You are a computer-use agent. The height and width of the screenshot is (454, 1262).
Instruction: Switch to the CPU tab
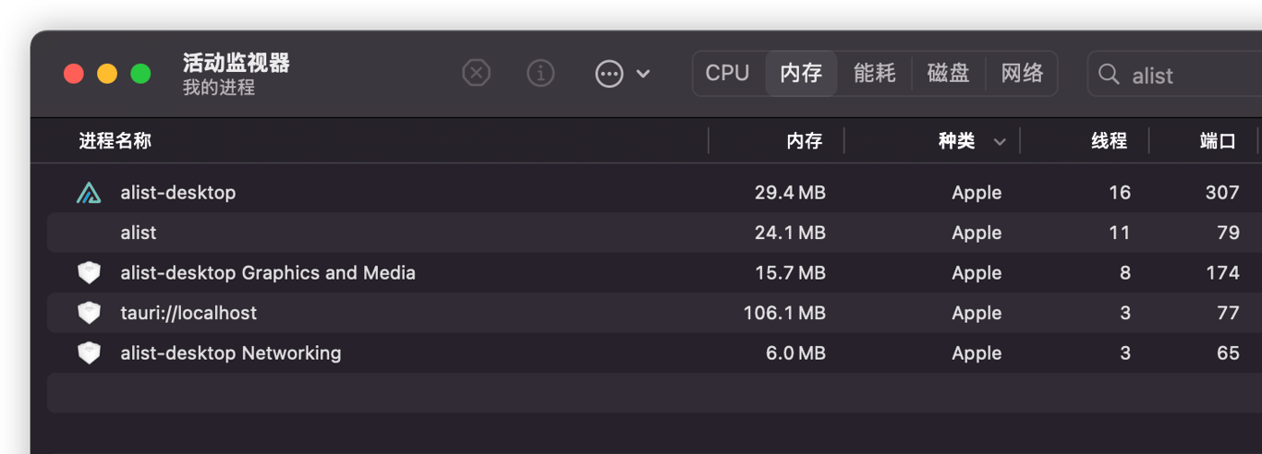click(727, 74)
